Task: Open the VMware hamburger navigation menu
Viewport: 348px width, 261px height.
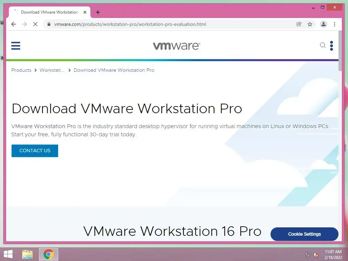Action: (16, 46)
